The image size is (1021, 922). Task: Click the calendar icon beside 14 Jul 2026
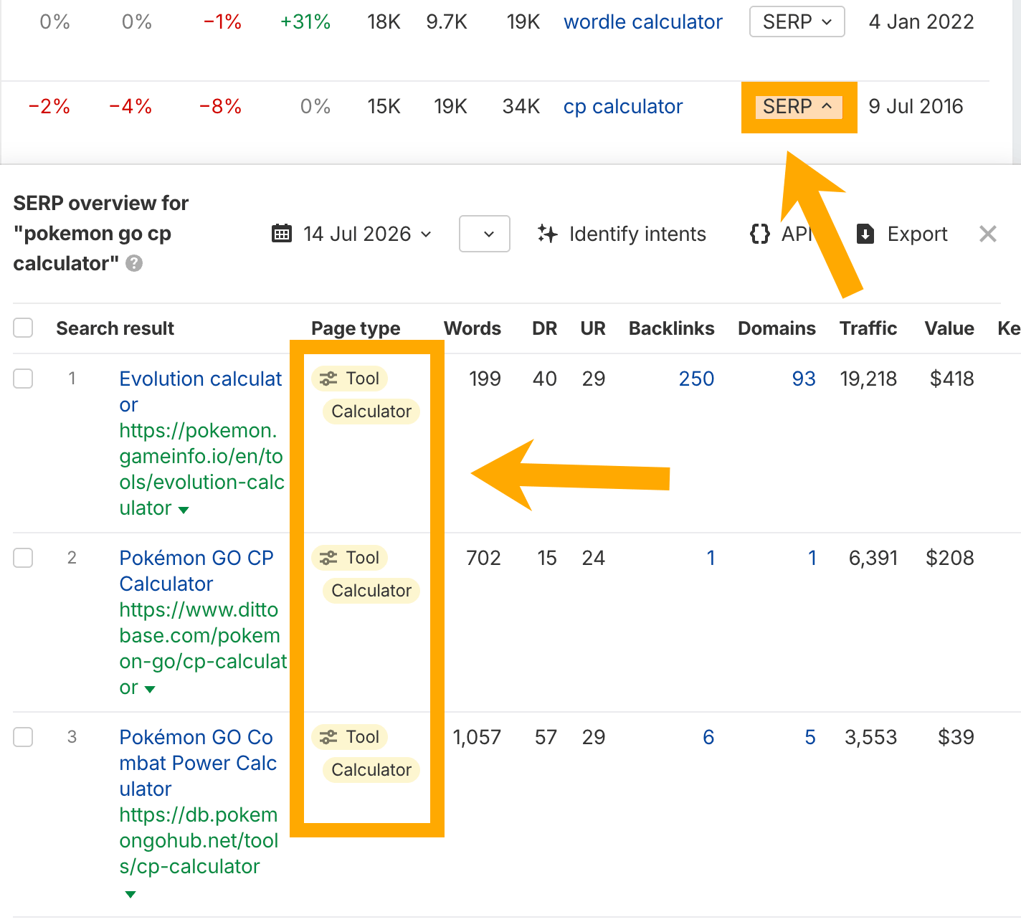pos(282,234)
